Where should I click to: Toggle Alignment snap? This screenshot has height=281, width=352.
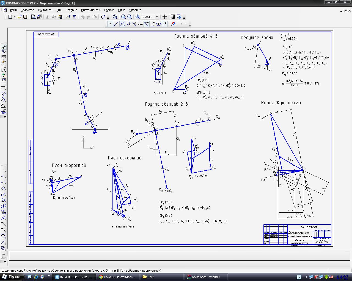click(x=147, y=24)
